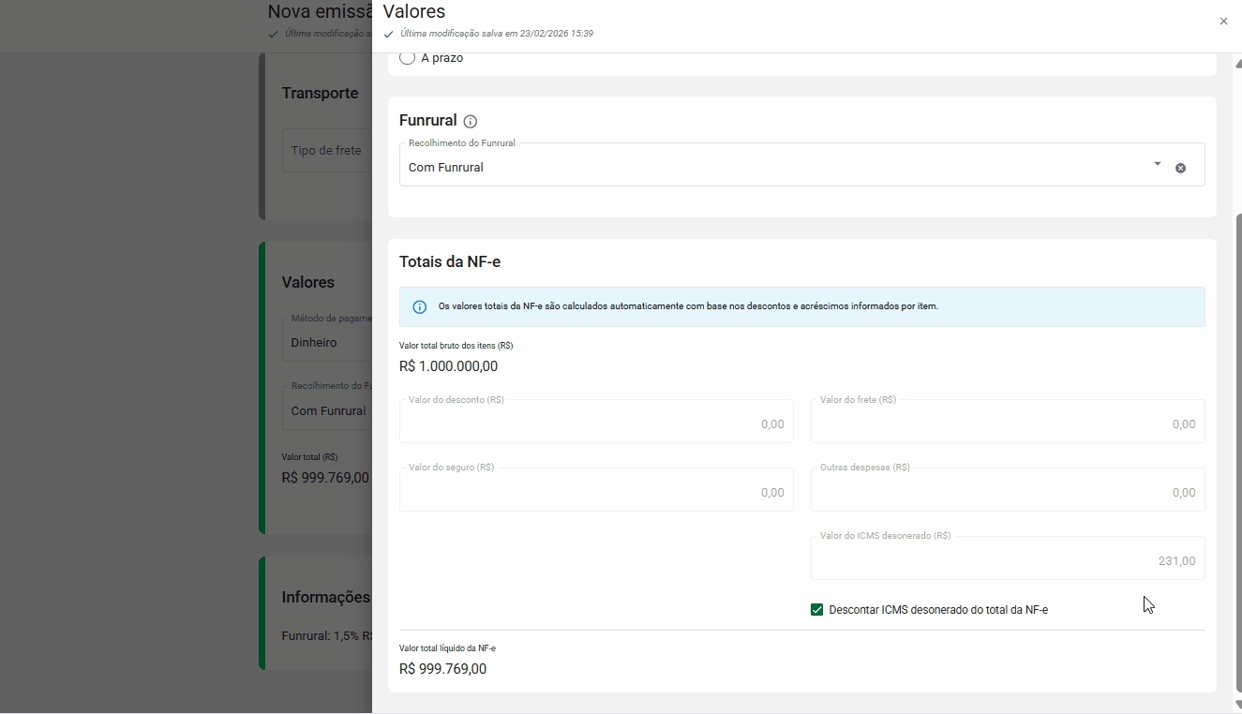Image resolution: width=1242 pixels, height=714 pixels.
Task: Click the scrollbar down arrow at bottom right
Action: (1238, 706)
